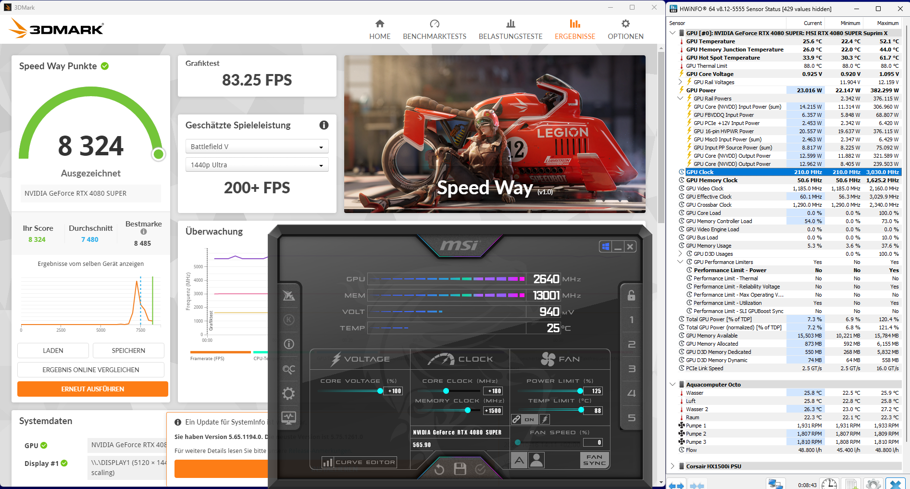Close HWiNFO sensors with blue X icon

[895, 484]
